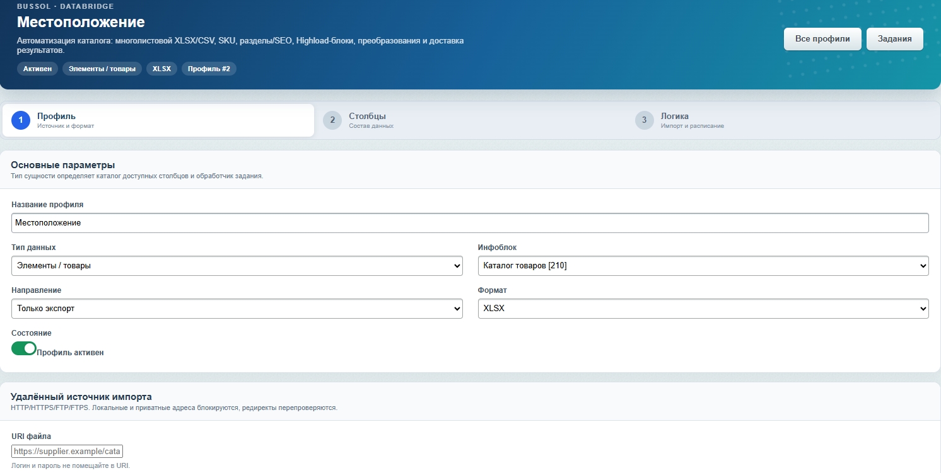Open the Направление dropdown
941x473 pixels.
[x=237, y=309]
